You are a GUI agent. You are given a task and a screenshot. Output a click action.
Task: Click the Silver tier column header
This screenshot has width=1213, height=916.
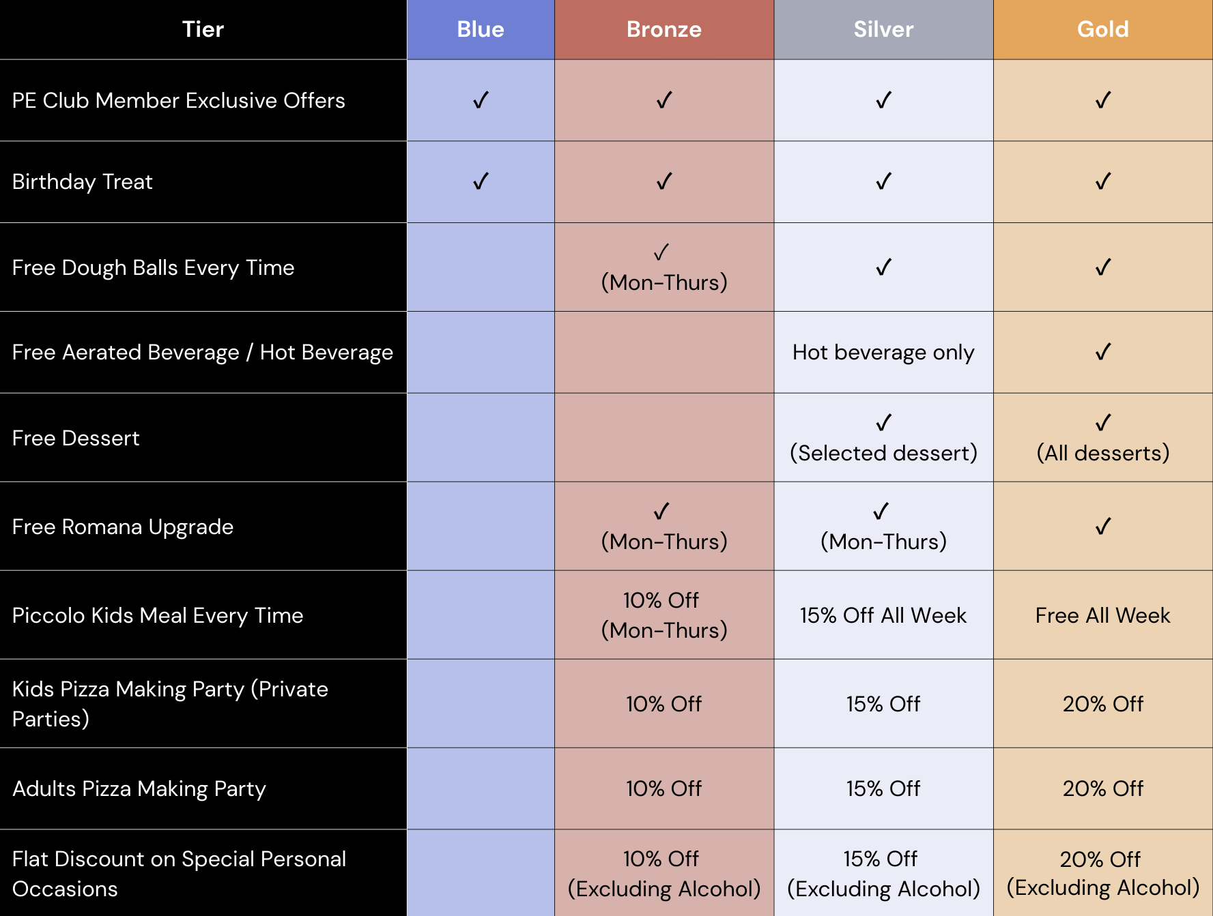click(x=883, y=29)
